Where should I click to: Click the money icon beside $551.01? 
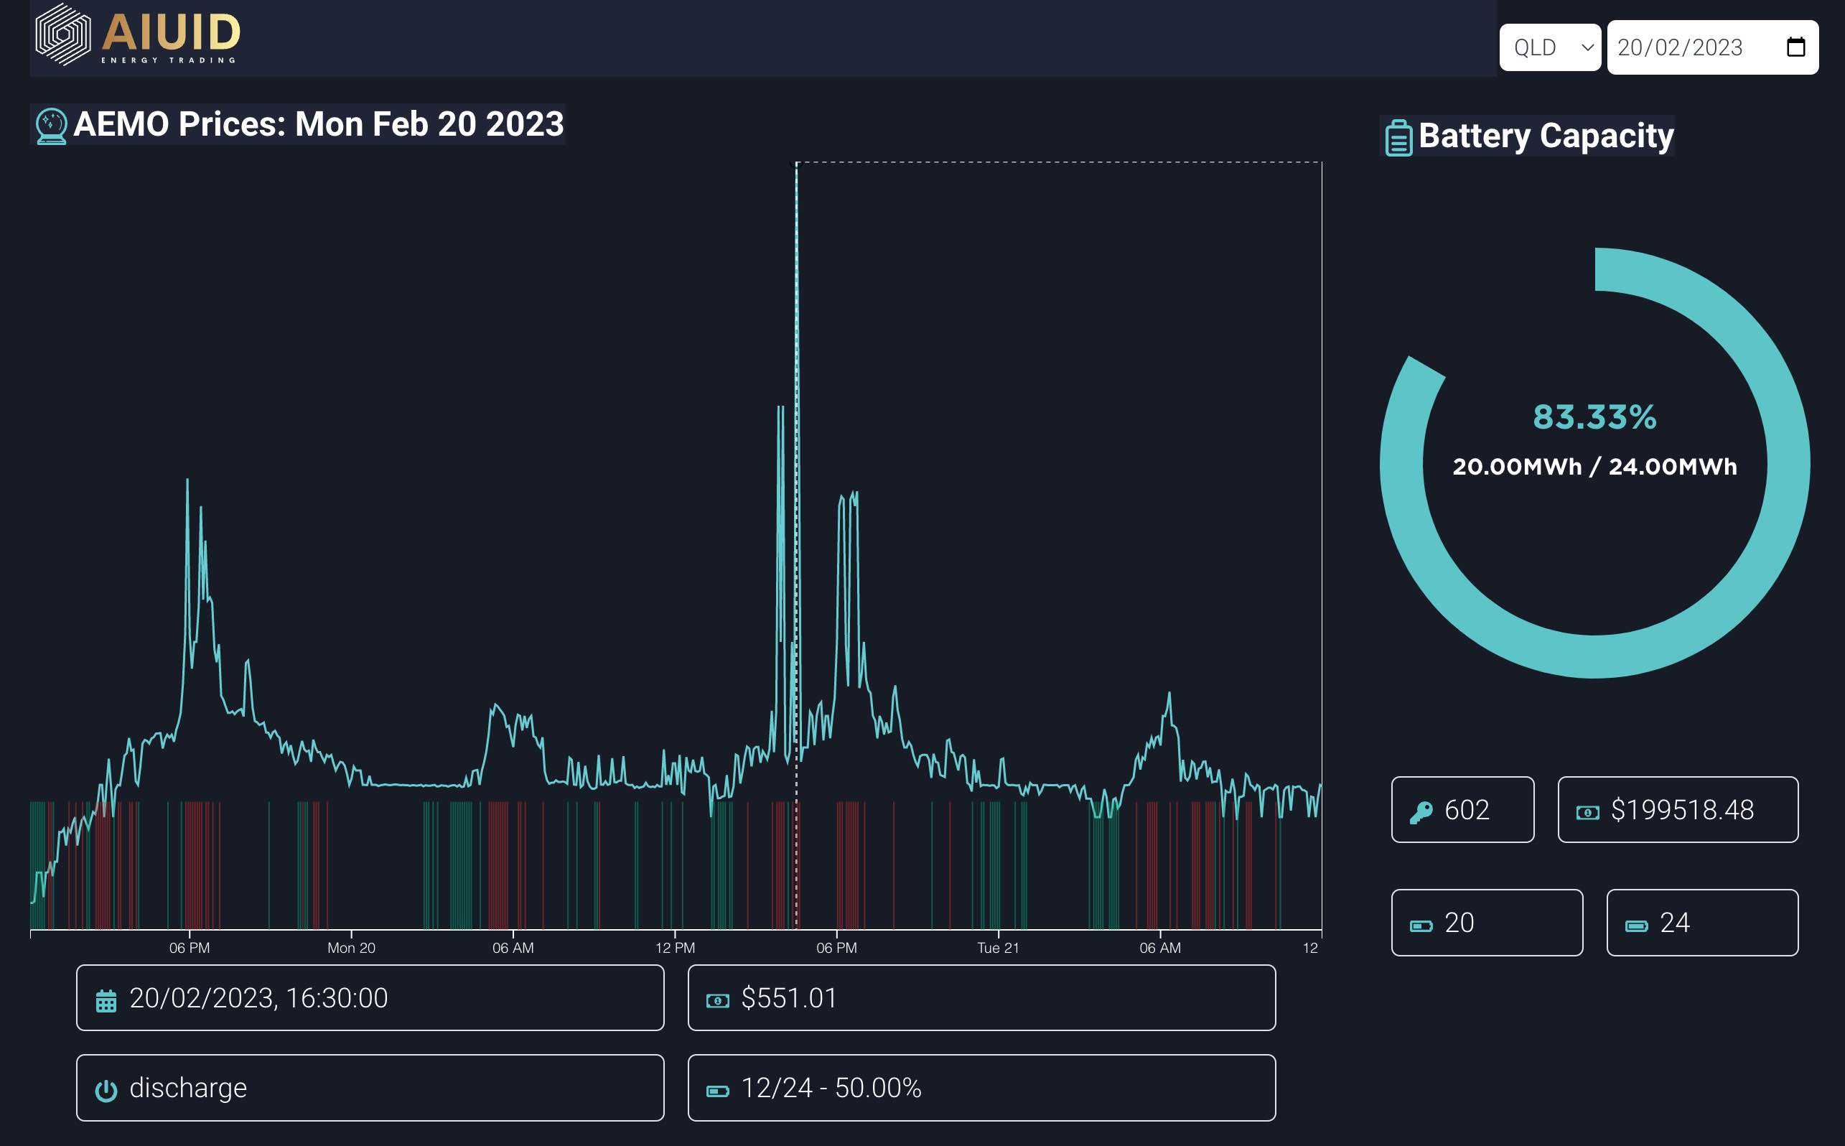coord(718,1001)
